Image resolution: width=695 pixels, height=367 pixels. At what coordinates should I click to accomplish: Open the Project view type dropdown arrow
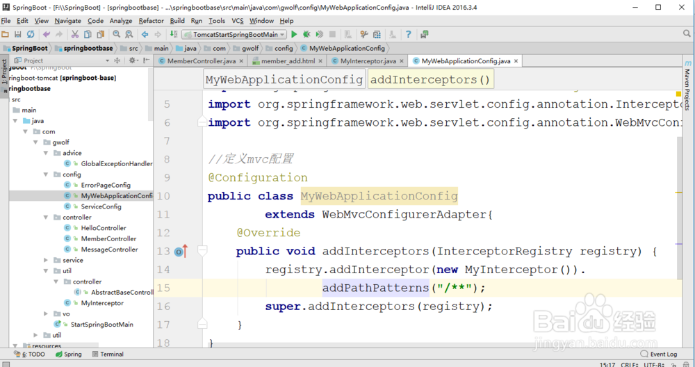click(107, 60)
